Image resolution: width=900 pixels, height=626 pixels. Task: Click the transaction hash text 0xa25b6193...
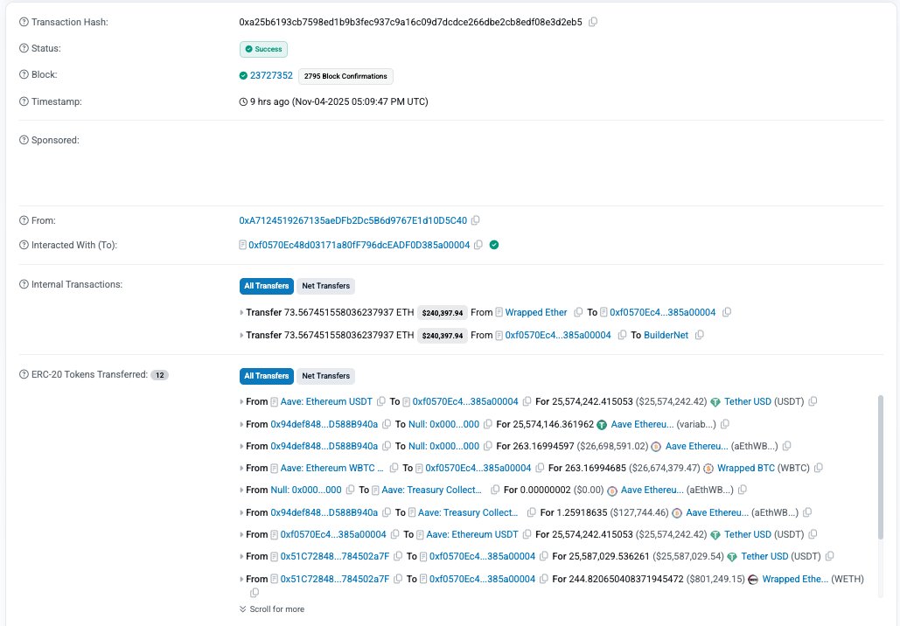[410, 22]
